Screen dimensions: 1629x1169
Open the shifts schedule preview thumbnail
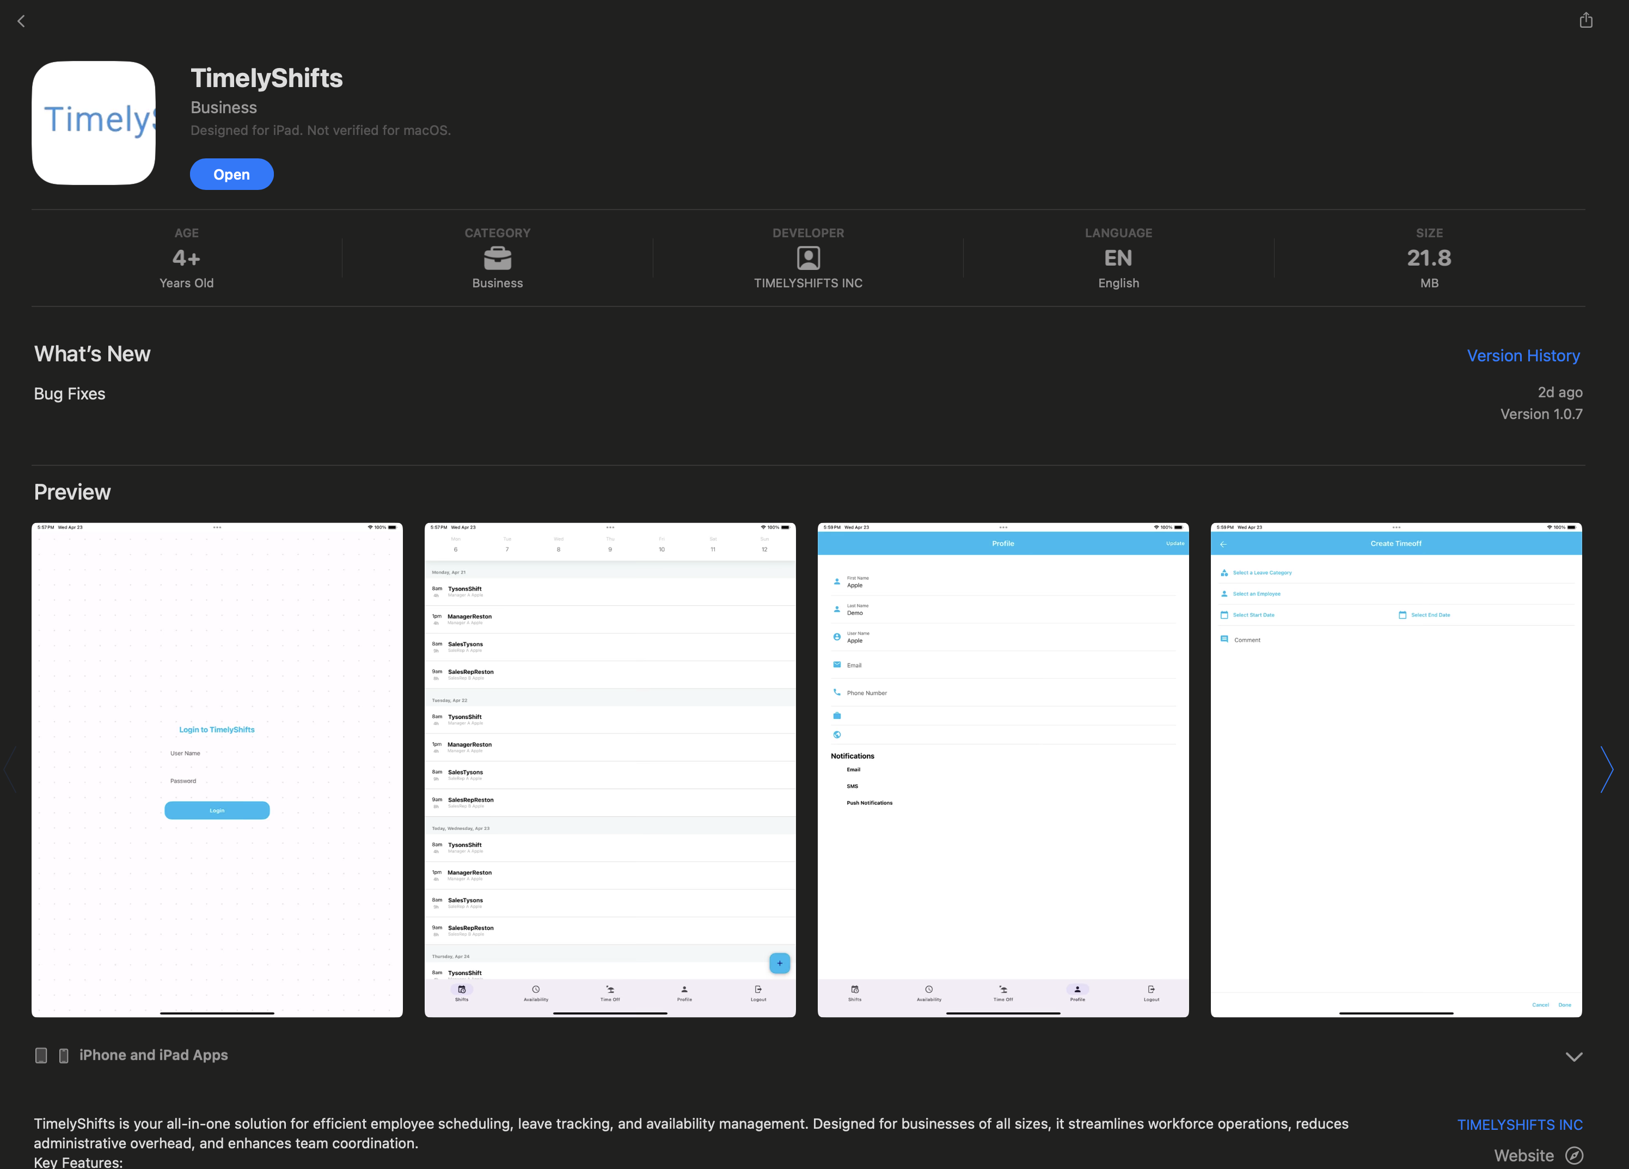point(610,769)
